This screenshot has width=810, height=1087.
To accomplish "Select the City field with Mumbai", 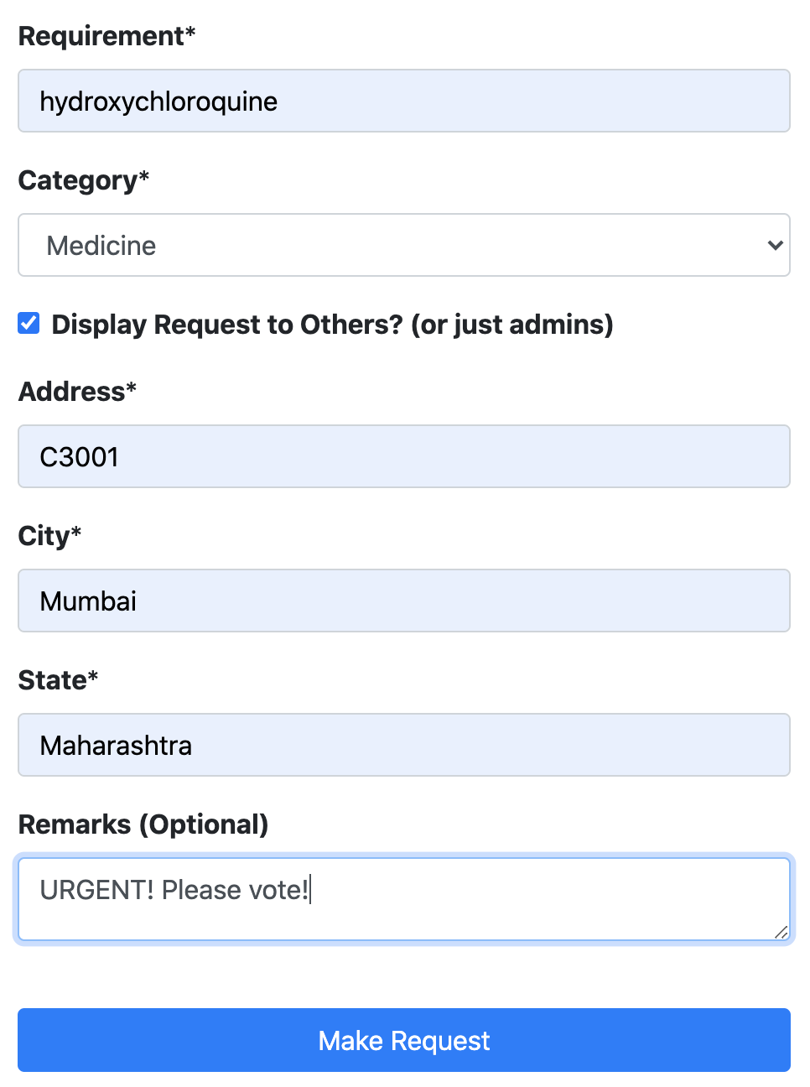I will 404,601.
